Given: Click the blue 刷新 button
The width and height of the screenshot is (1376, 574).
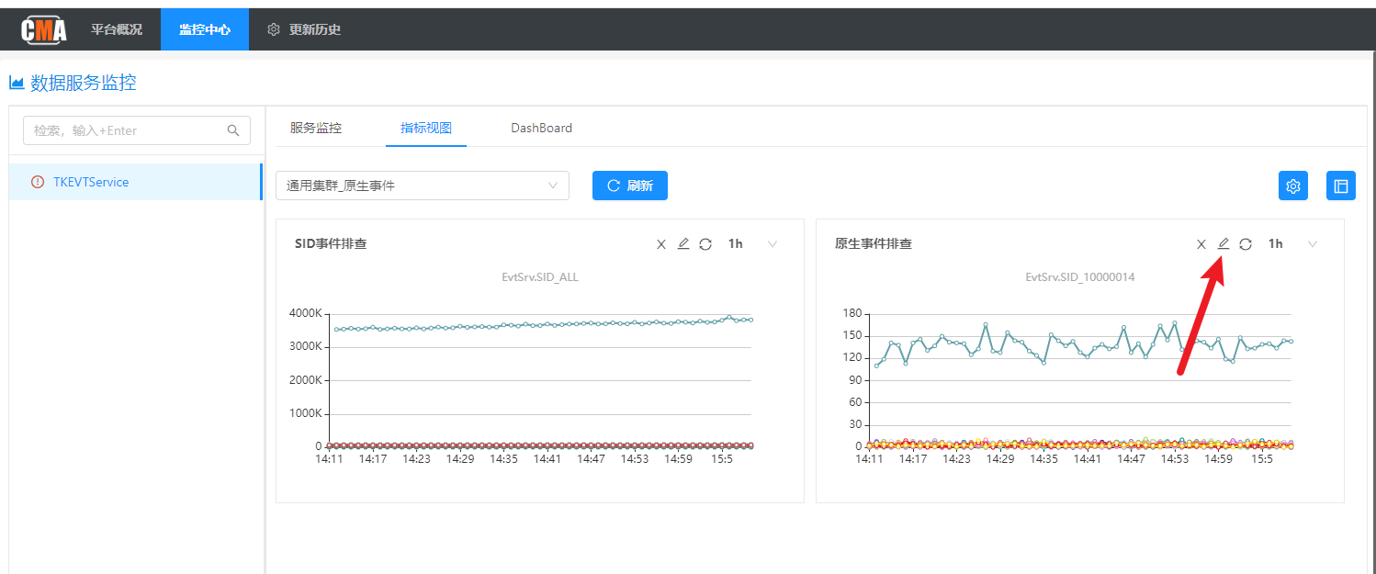Looking at the screenshot, I should pos(630,186).
